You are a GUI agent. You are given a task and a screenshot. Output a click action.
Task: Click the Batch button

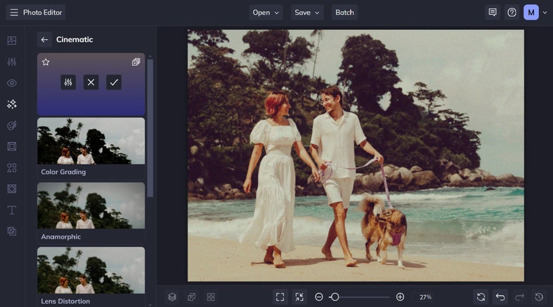pyautogui.click(x=344, y=12)
